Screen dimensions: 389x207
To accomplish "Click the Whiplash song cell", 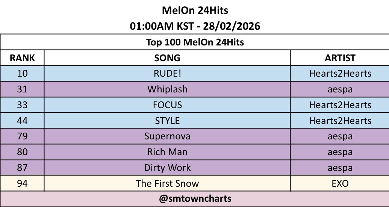I will (167, 89).
